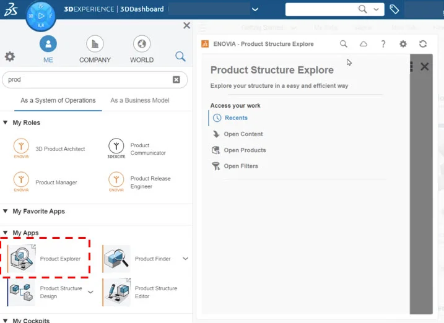444x323 pixels.
Task: Open the tag icon in top bar
Action: [x=394, y=9]
